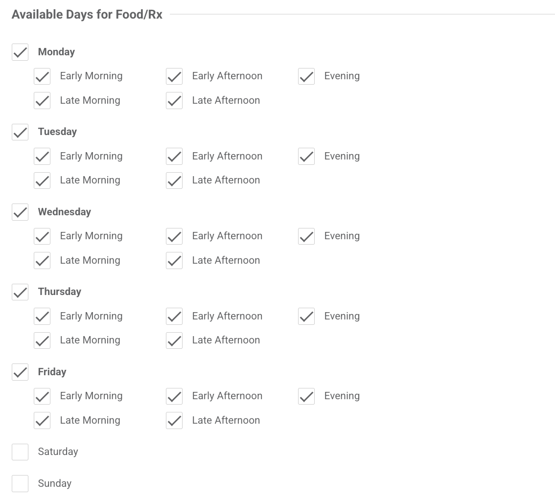Toggle Thursday Early Afternoon checkbox
The image size is (555, 499).
(x=174, y=317)
